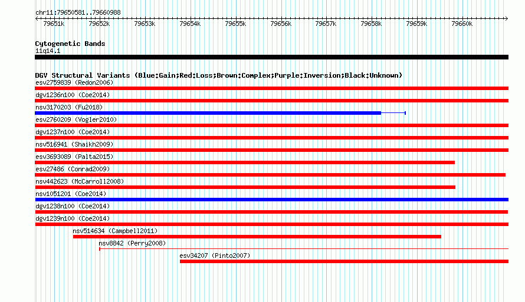Screen dimensions: 525x302
Task: Select the red bar under nsv514634
Action: (x=257, y=237)
